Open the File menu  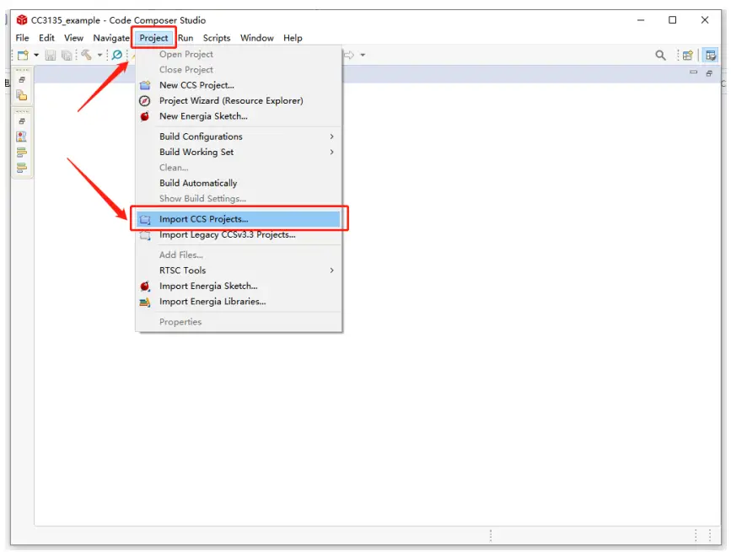(22, 38)
